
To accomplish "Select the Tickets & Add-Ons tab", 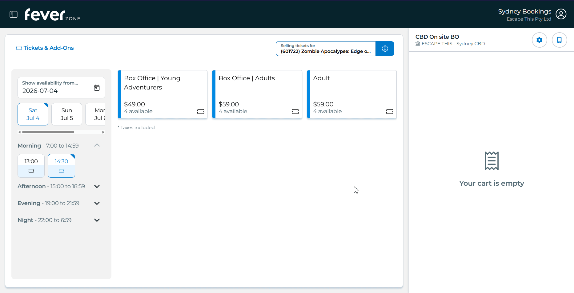I will (x=45, y=48).
